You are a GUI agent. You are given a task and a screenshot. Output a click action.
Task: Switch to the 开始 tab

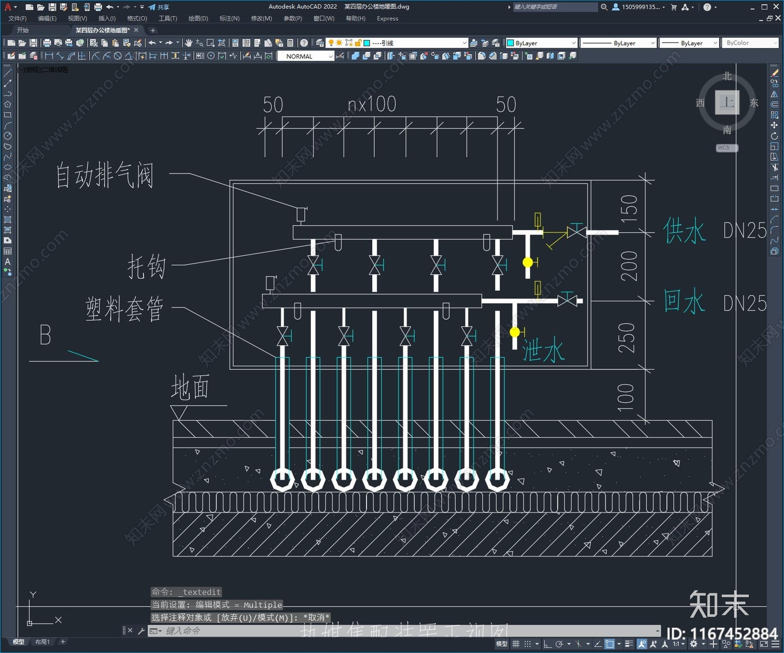[23, 30]
